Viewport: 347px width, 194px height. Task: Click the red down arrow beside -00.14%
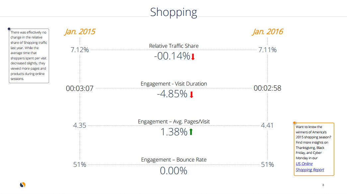[x=193, y=57]
